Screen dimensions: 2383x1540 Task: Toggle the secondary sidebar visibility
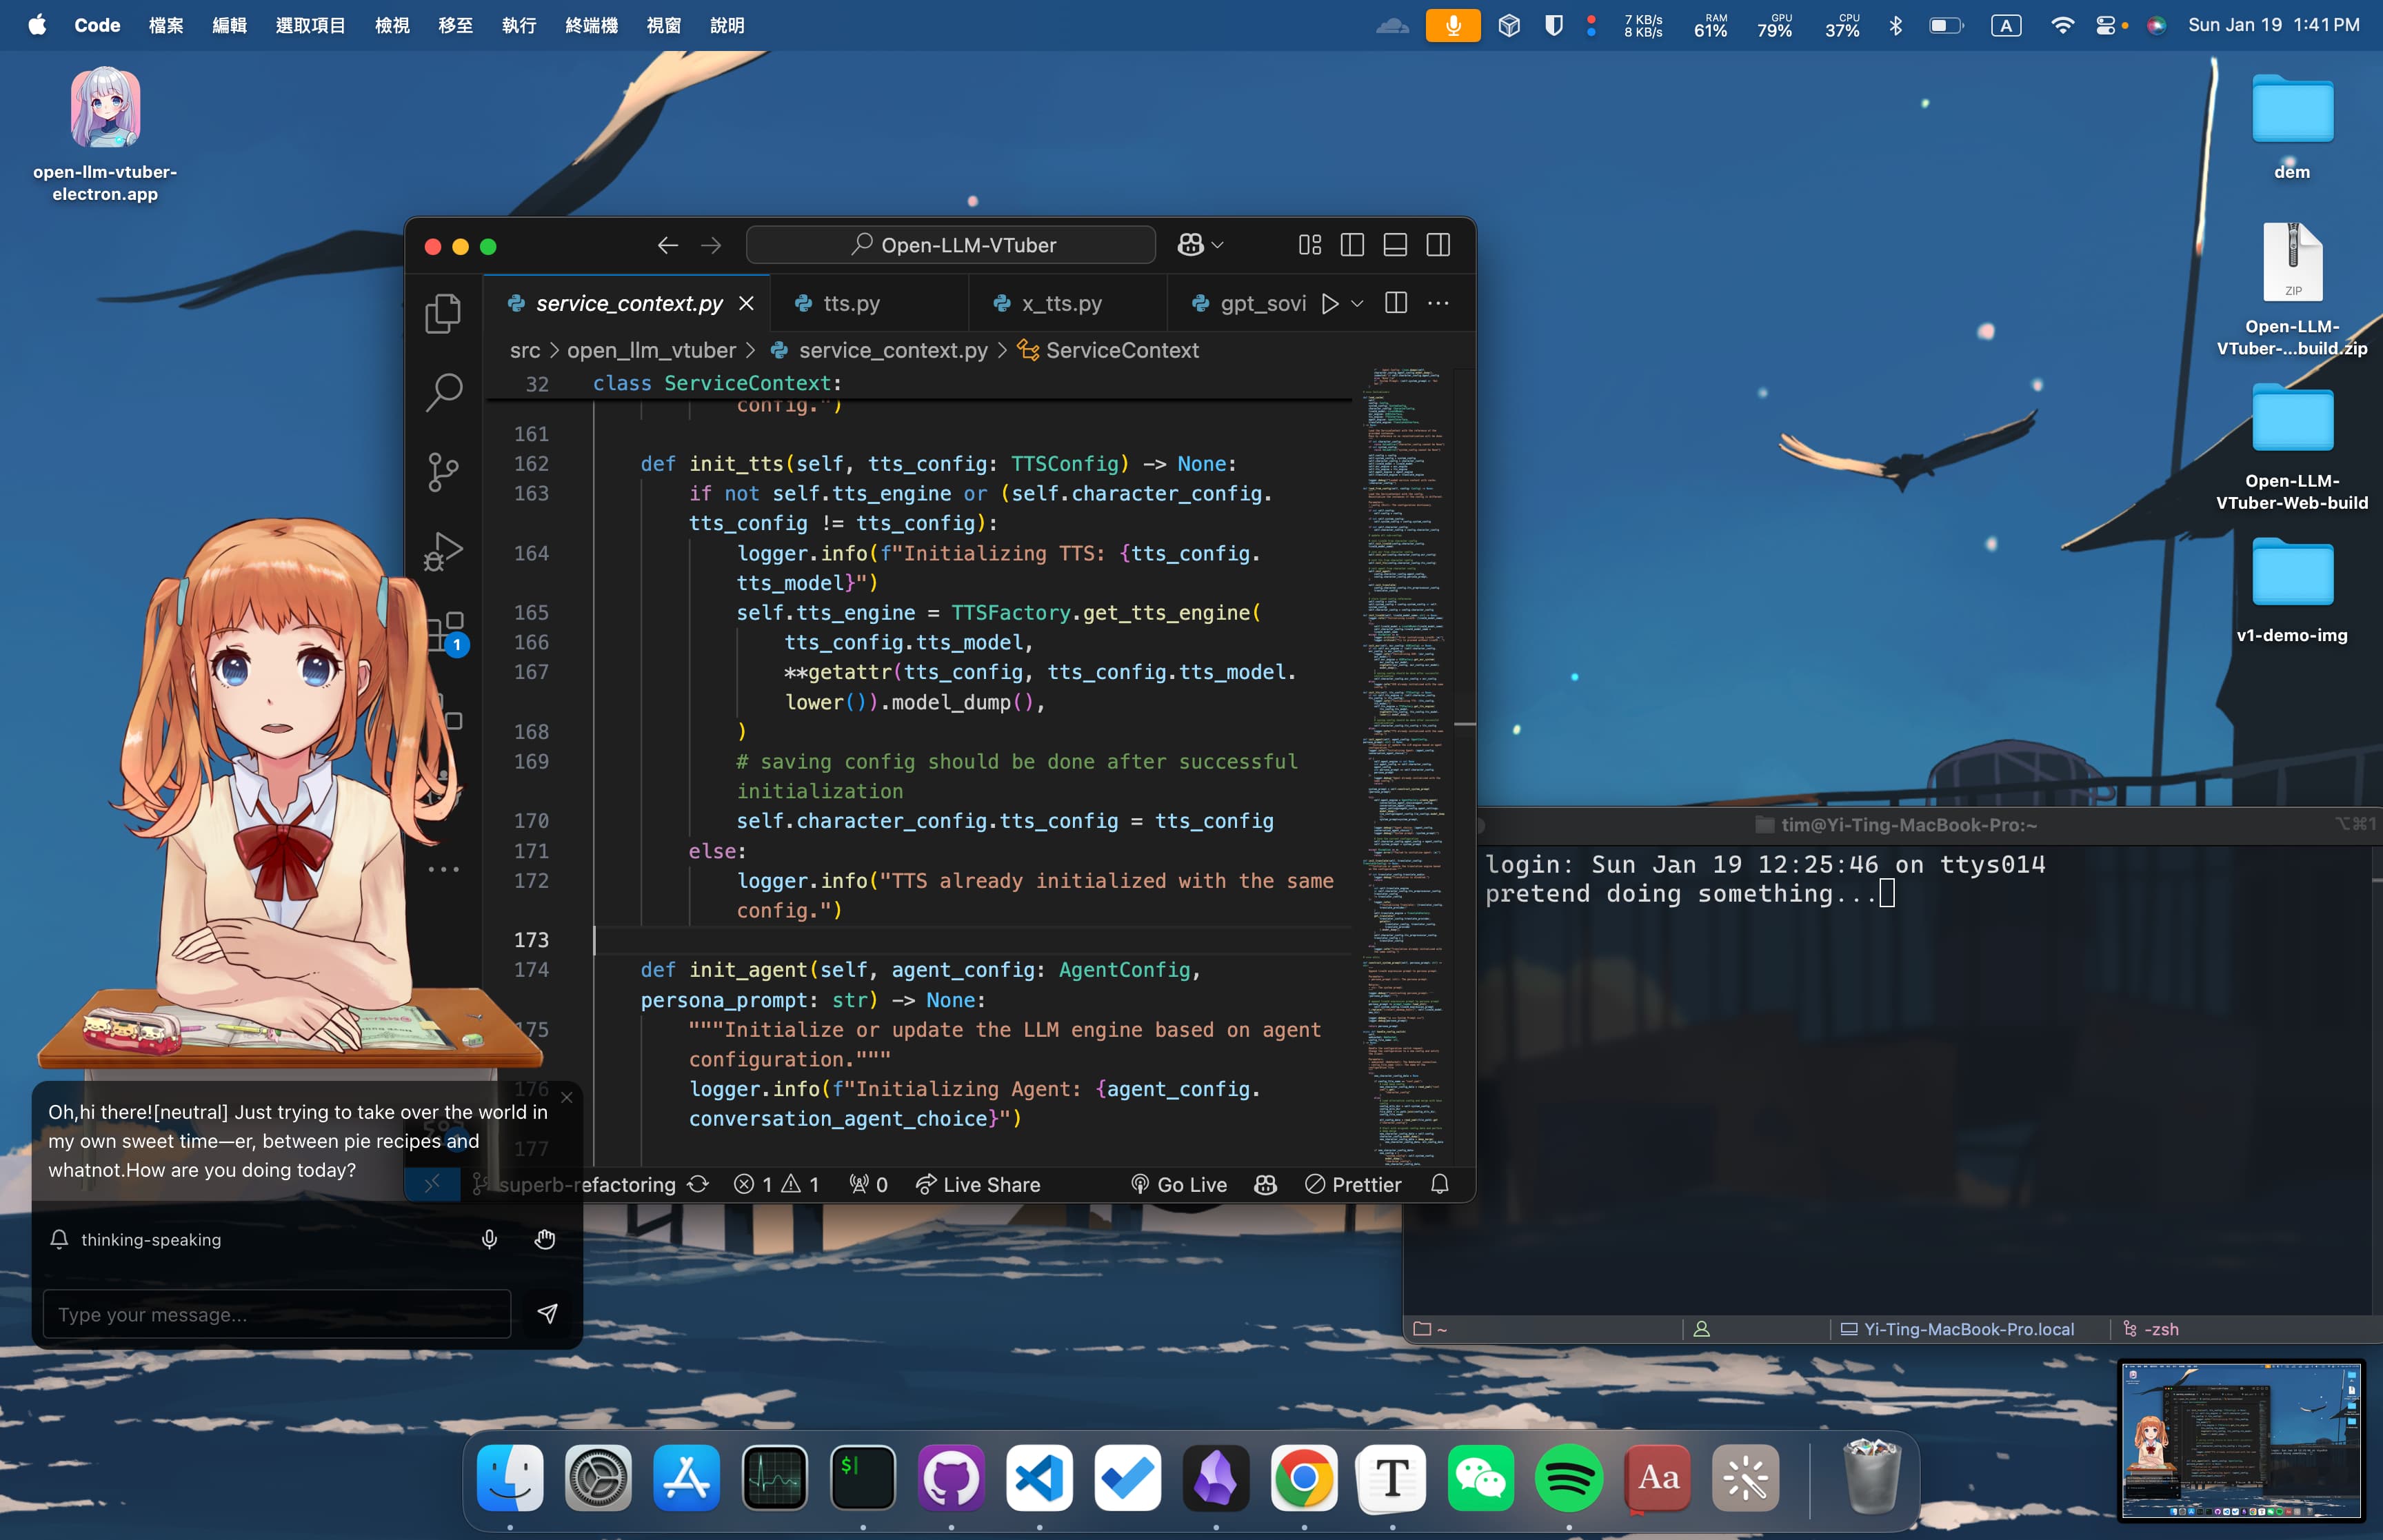click(1438, 245)
